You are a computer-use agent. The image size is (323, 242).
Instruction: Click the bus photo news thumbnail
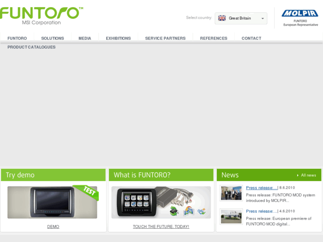[x=231, y=216]
